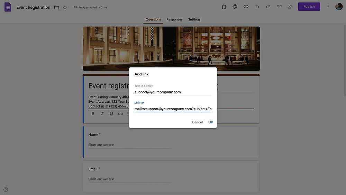Apply italic formatting to description

(102, 114)
